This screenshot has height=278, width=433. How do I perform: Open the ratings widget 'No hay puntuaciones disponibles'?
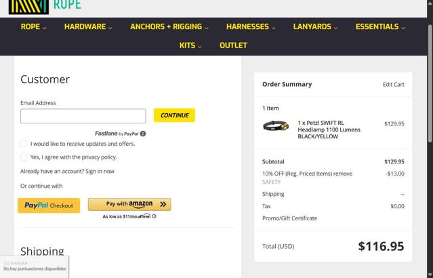(x=35, y=266)
